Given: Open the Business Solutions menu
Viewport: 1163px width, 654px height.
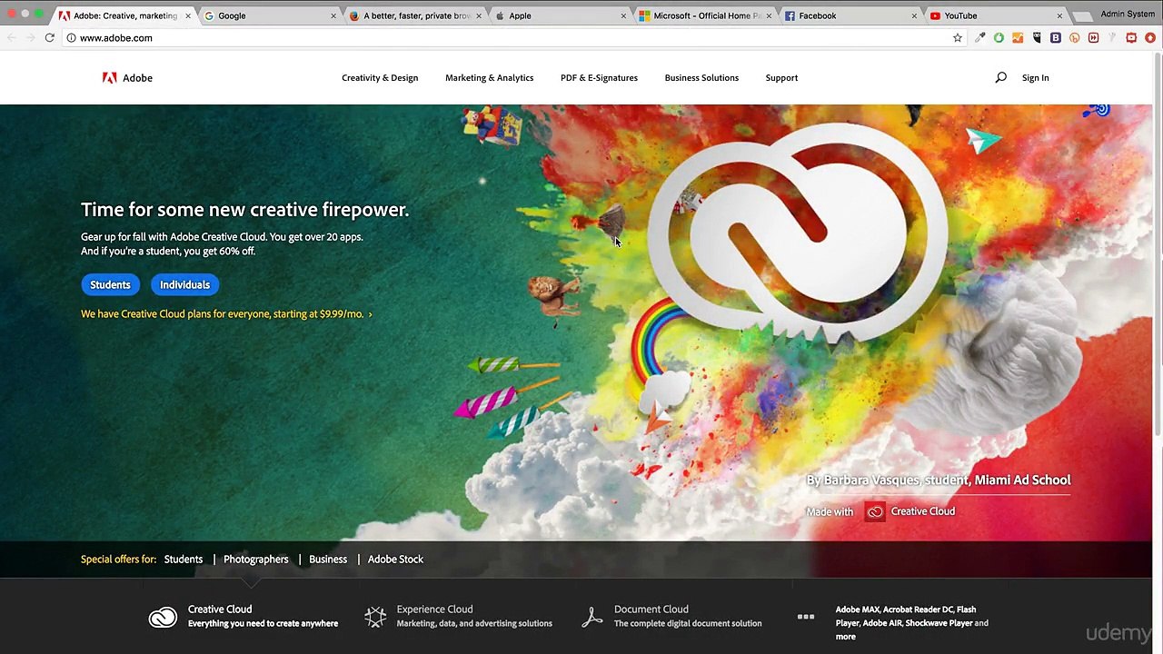Looking at the screenshot, I should click(701, 78).
